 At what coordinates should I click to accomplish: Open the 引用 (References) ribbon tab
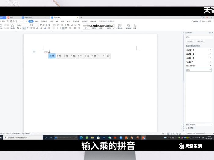click(51, 21)
